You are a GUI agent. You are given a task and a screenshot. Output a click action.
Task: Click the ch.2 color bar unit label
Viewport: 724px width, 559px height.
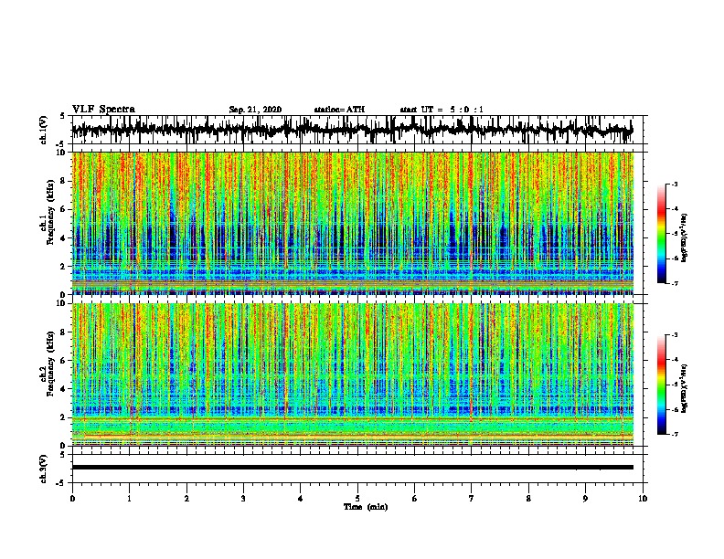[685, 388]
